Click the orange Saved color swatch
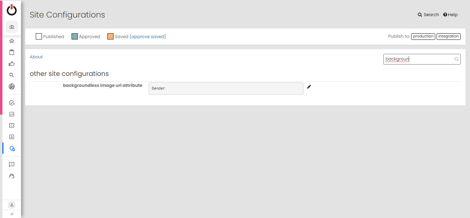Image resolution: width=470 pixels, height=218 pixels. coord(110,36)
